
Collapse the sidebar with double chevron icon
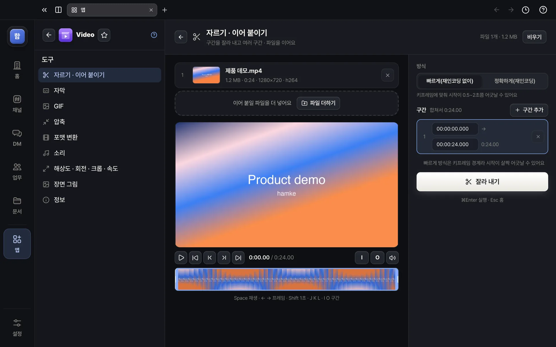pyautogui.click(x=44, y=10)
